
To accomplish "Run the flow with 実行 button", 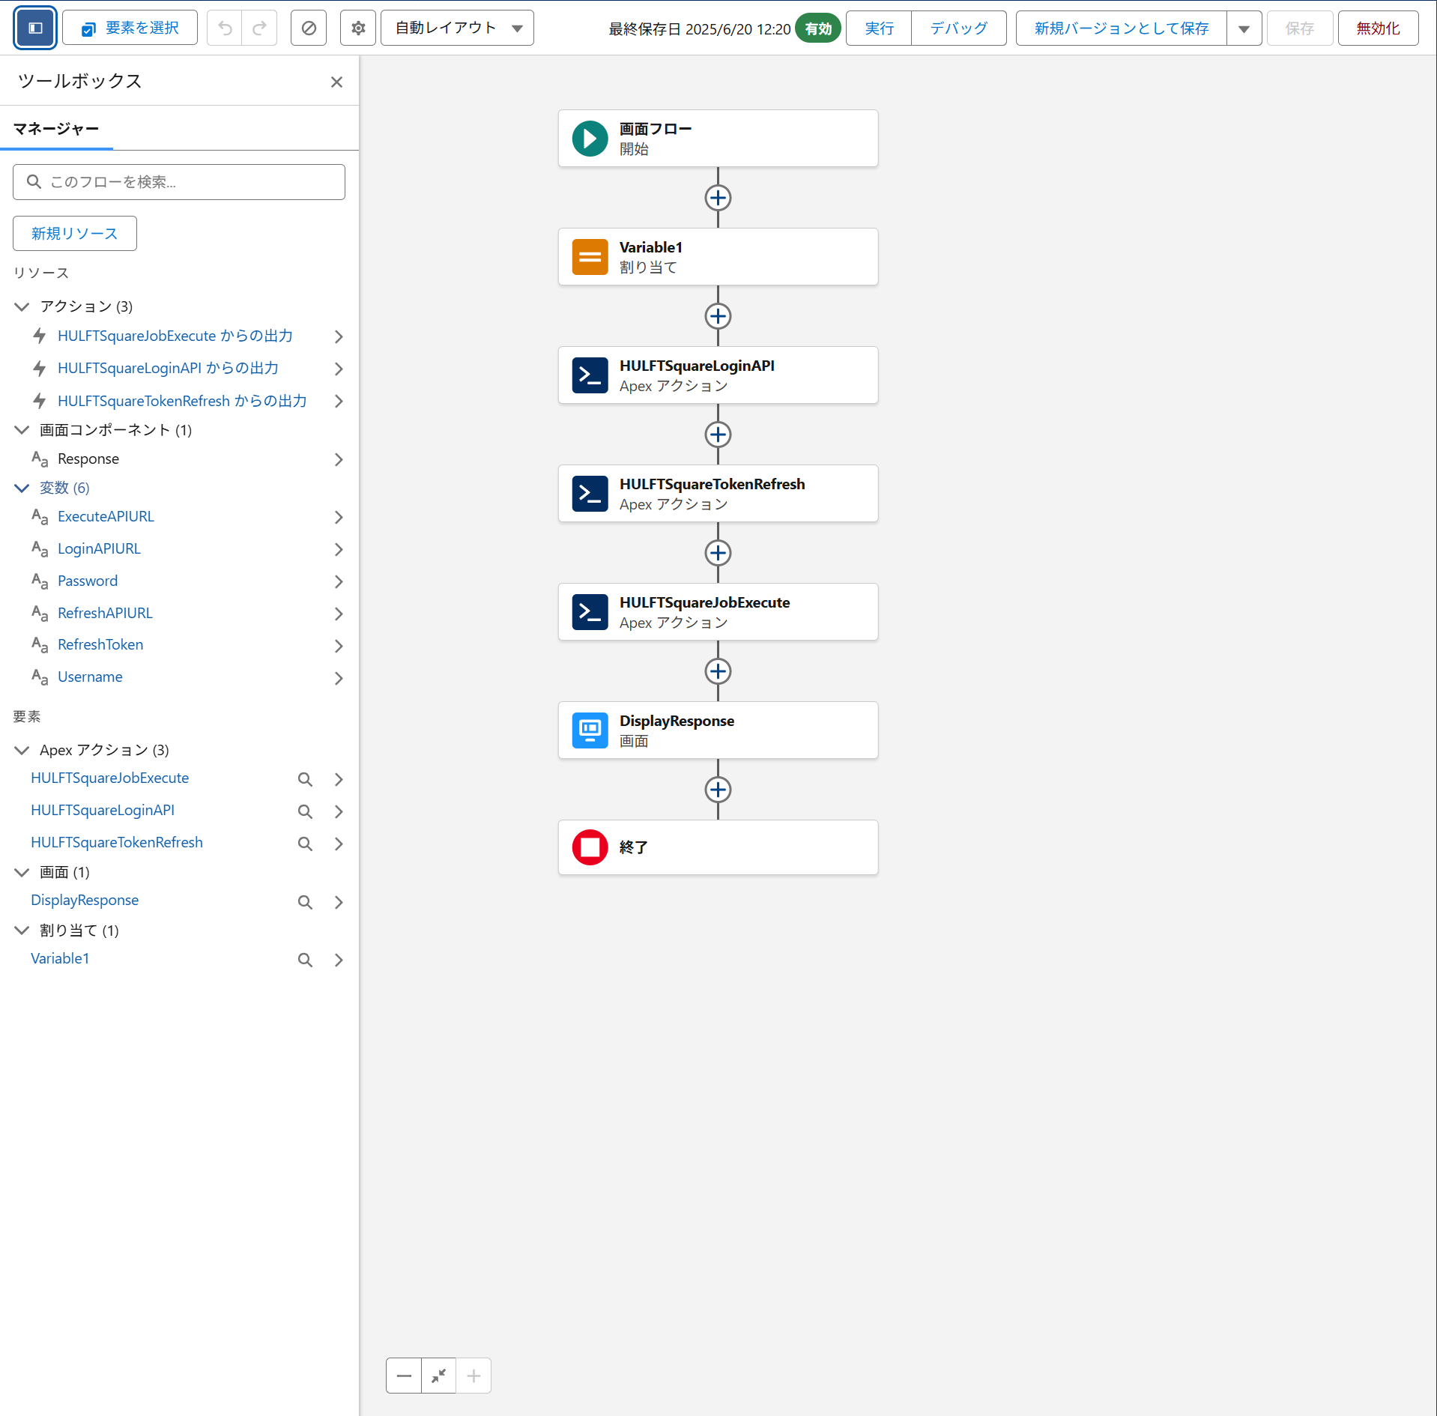I will coord(879,28).
